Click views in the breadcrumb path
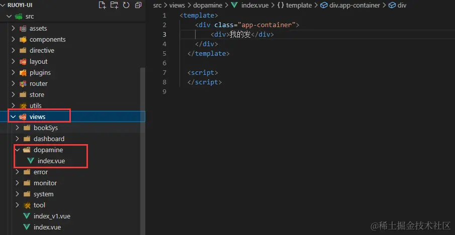 point(177,5)
